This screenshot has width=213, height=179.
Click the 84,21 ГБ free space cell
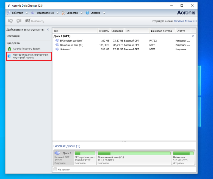coord(118,45)
